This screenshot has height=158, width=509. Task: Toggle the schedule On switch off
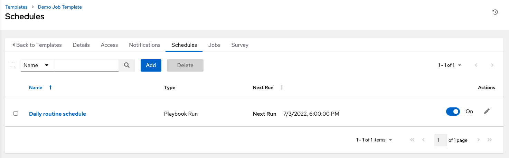(x=453, y=111)
